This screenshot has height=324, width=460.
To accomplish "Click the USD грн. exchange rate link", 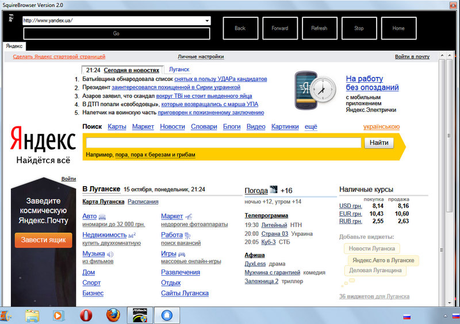I will [351, 206].
